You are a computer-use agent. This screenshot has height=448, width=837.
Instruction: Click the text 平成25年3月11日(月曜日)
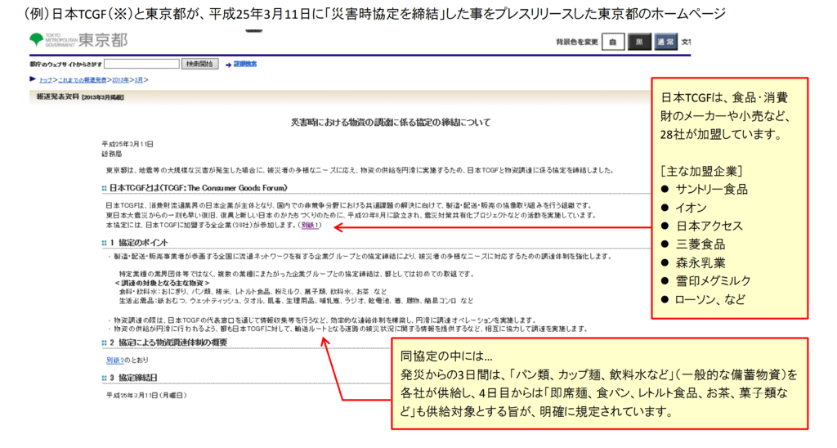(146, 396)
